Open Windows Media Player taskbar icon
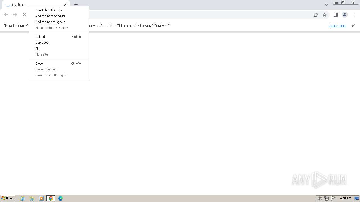The height and width of the screenshot is (202, 360). pos(41,198)
